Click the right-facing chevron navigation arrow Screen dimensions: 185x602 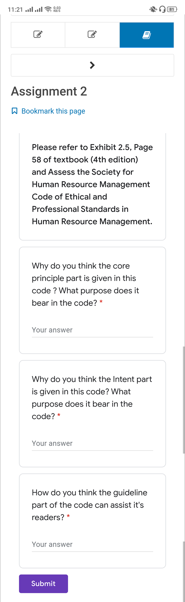click(x=92, y=65)
